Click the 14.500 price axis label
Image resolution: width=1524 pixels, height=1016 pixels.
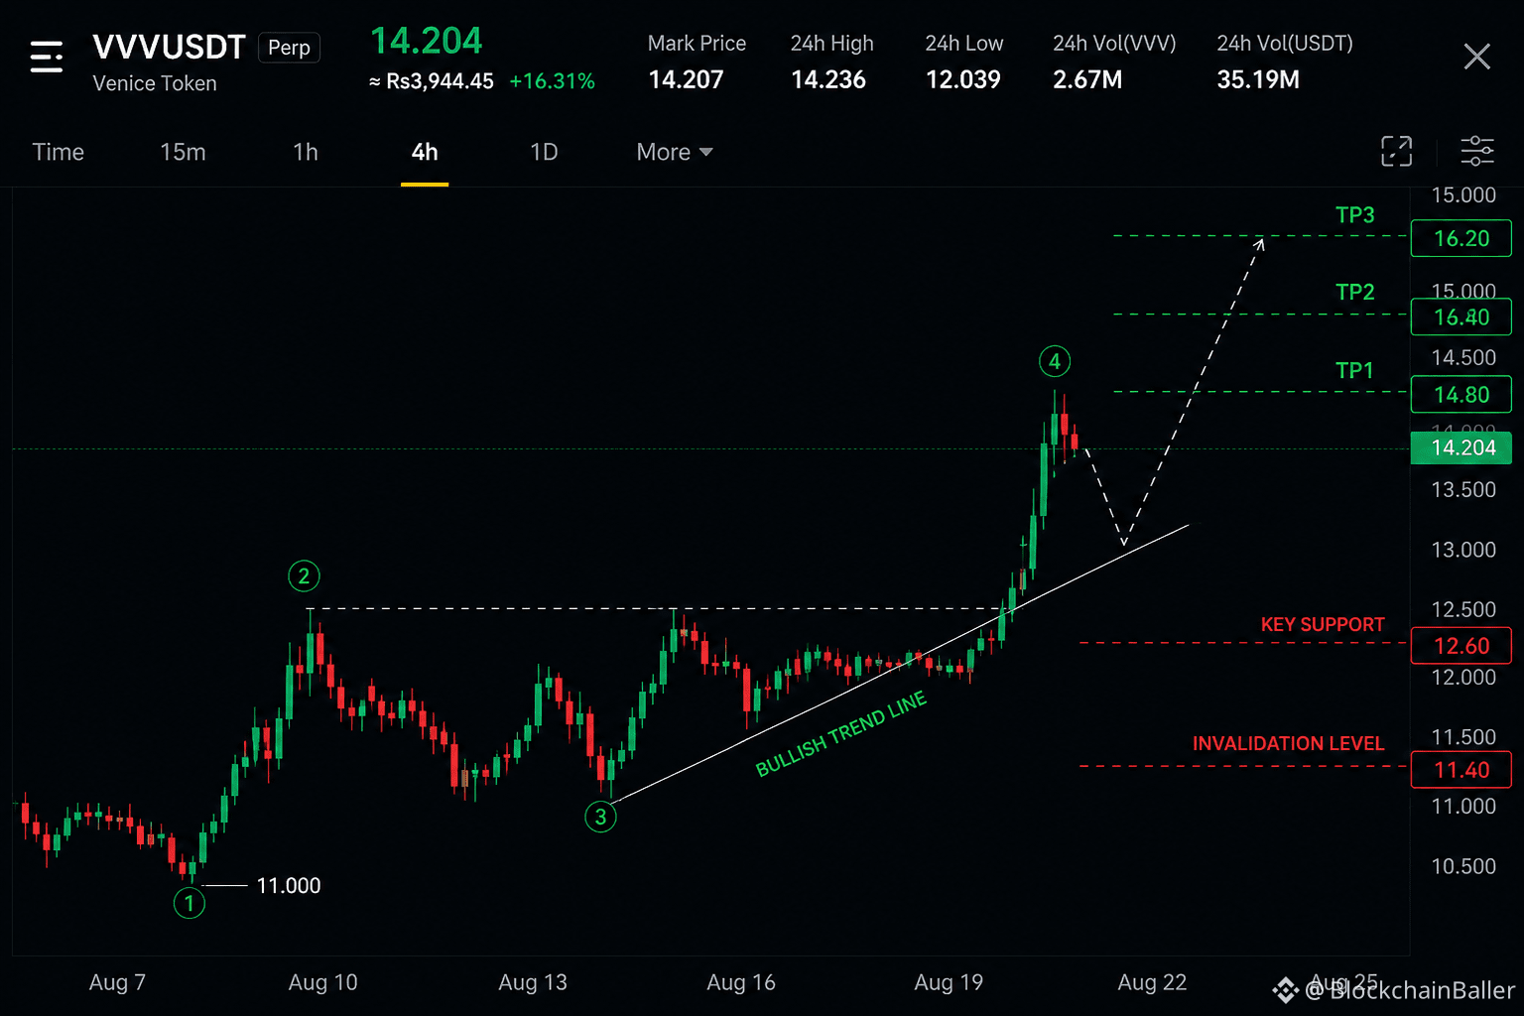[1463, 358]
